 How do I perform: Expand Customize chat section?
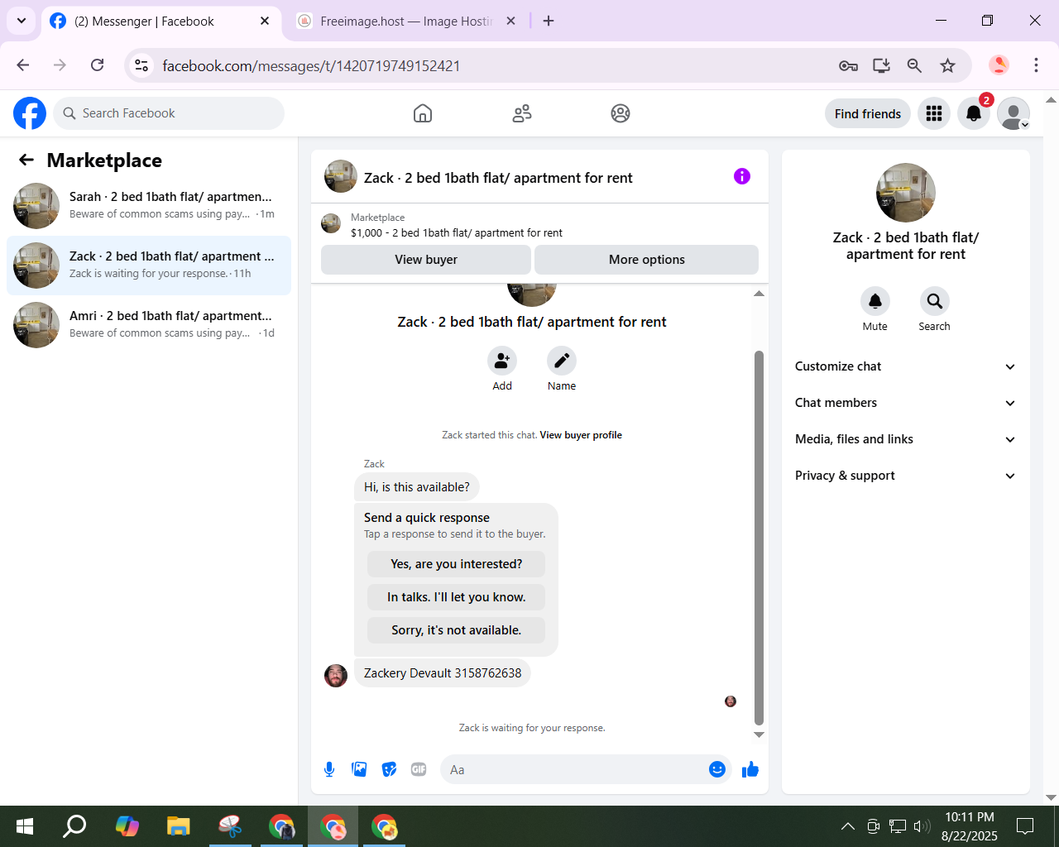pyautogui.click(x=906, y=366)
